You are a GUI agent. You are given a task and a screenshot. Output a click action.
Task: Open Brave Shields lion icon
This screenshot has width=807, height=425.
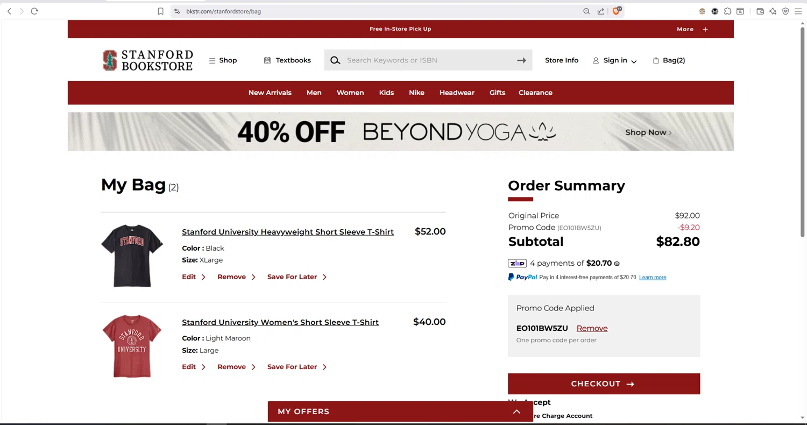coord(617,11)
